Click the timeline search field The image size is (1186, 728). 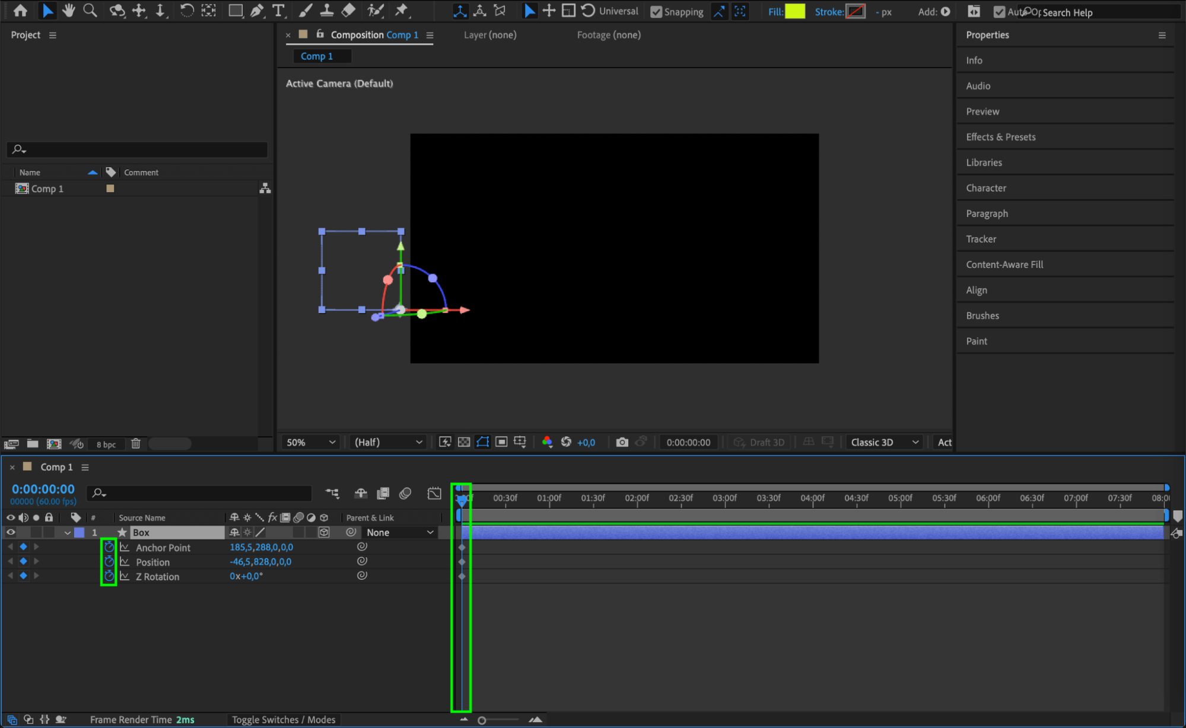tap(202, 493)
